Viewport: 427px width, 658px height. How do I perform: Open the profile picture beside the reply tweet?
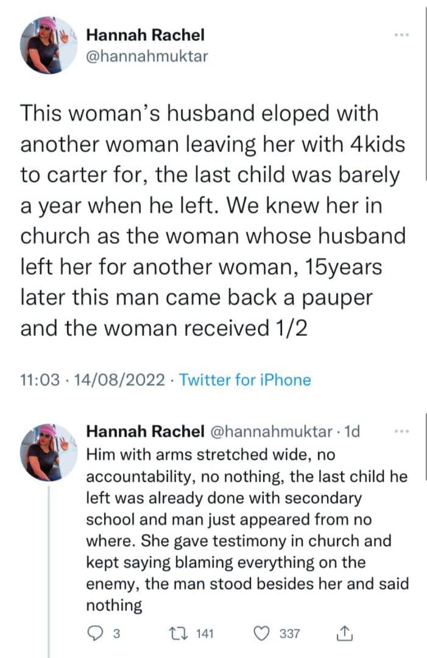click(x=50, y=453)
